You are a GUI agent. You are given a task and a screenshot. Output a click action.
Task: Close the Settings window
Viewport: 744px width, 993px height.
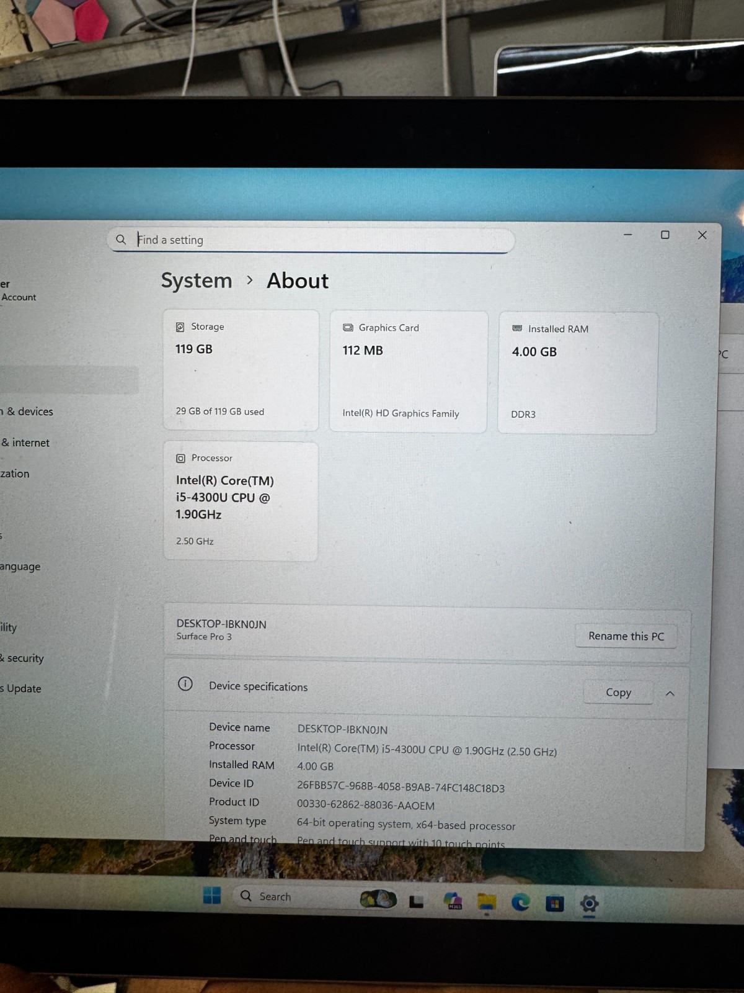[x=702, y=235]
